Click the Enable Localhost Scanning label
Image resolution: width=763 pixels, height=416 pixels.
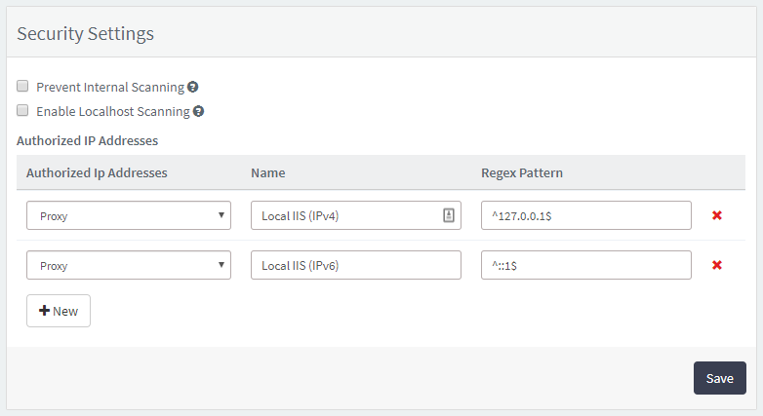(113, 111)
